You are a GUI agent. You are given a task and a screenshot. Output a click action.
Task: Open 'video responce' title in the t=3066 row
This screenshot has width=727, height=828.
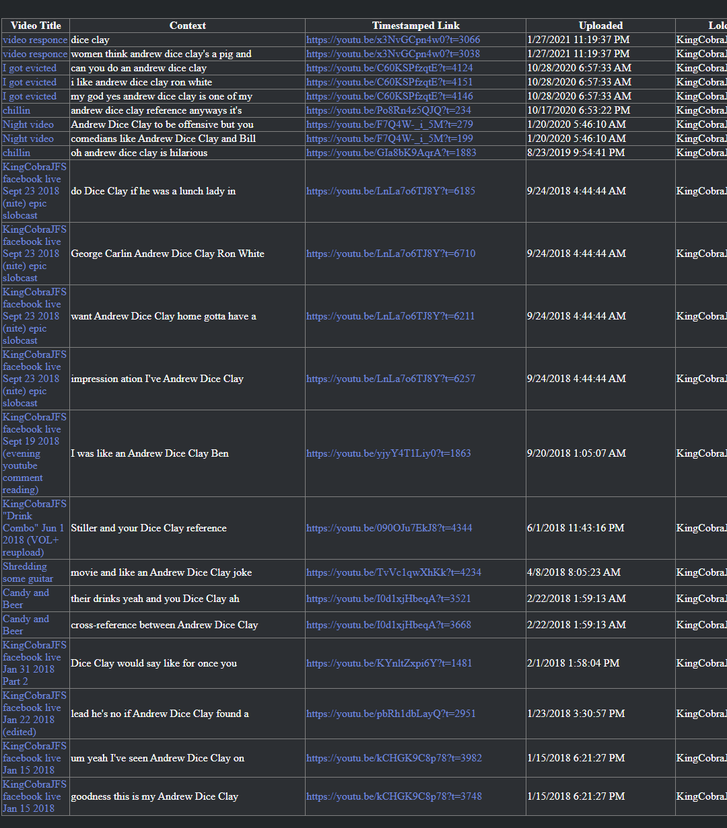click(35, 40)
